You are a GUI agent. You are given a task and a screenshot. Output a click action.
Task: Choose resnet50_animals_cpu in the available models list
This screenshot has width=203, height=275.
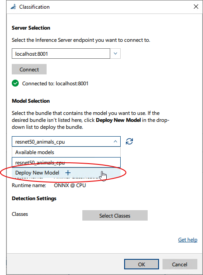tap(66, 162)
